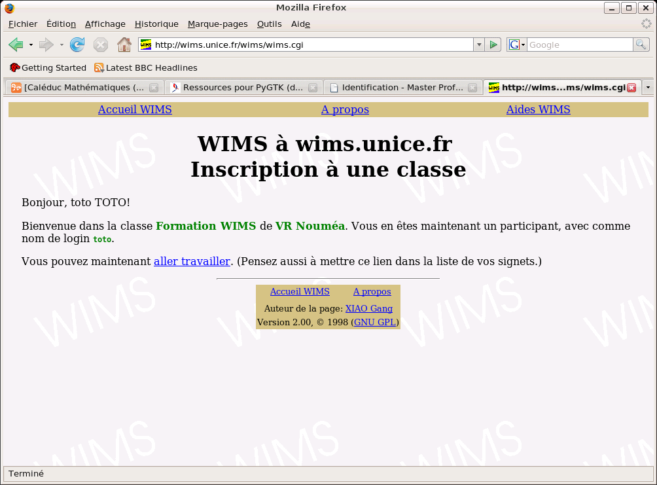Follow the footer A propos link
The width and height of the screenshot is (657, 485).
[x=372, y=291]
